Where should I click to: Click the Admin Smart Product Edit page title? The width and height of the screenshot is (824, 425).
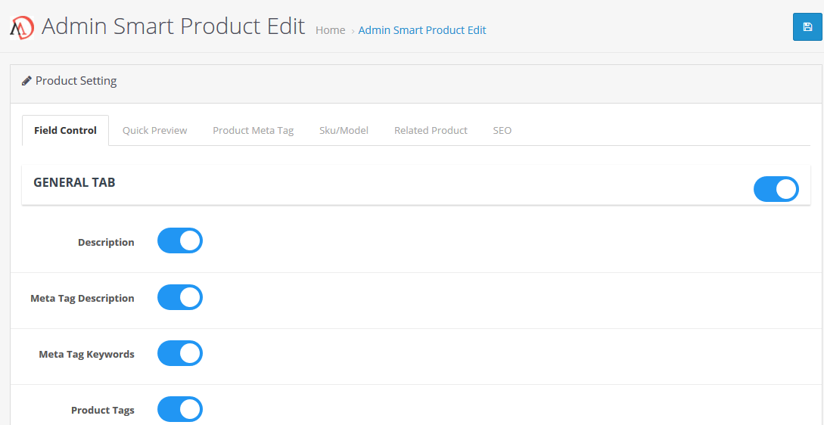173,26
